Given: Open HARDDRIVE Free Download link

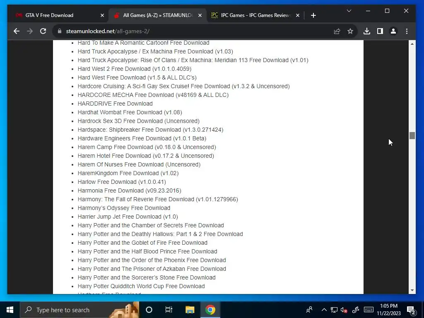Looking at the screenshot, I should pyautogui.click(x=115, y=104).
